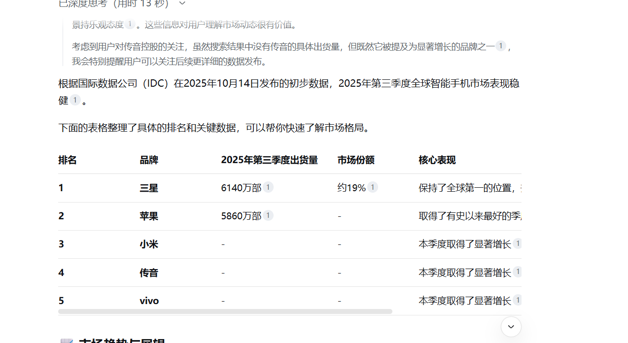The image size is (628, 343).
Task: Click the table's horizontal scrollbar
Action: pyautogui.click(x=225, y=311)
